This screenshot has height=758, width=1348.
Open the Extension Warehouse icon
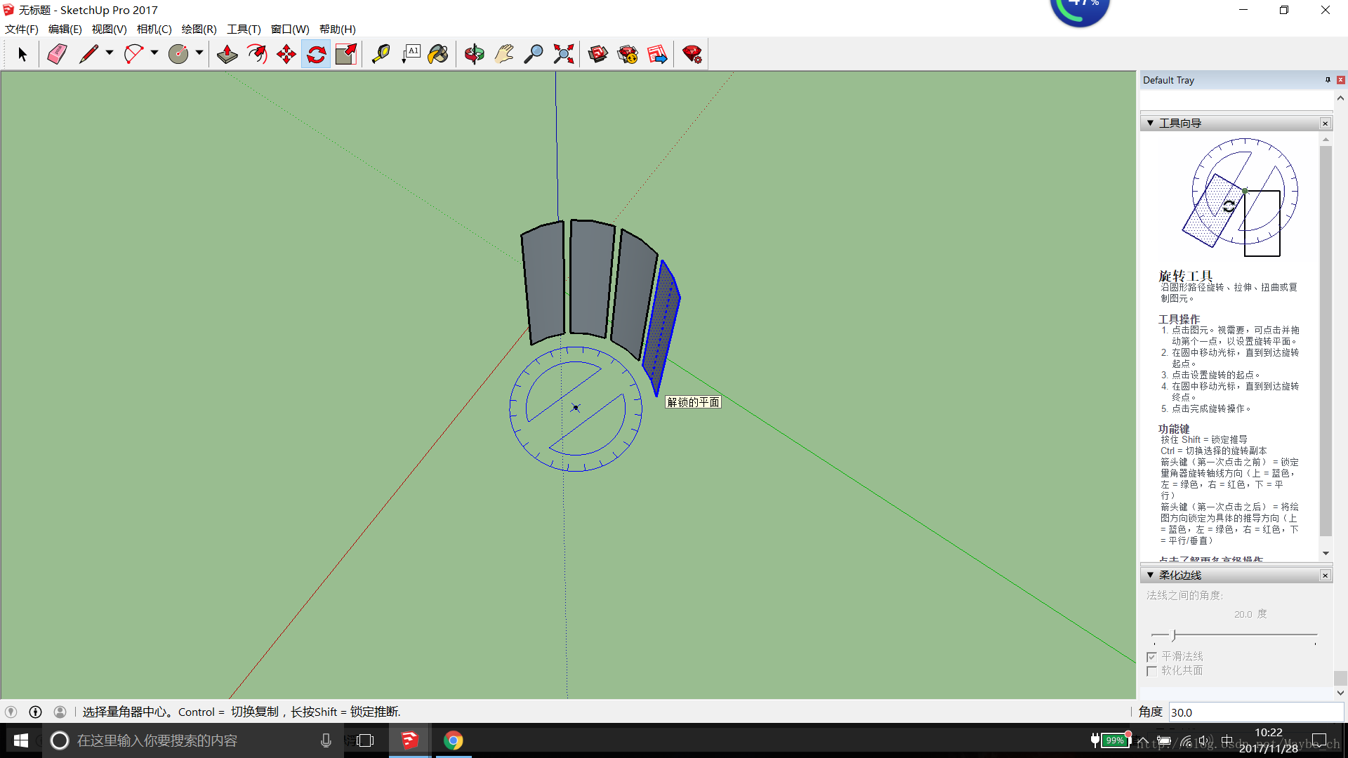(628, 54)
